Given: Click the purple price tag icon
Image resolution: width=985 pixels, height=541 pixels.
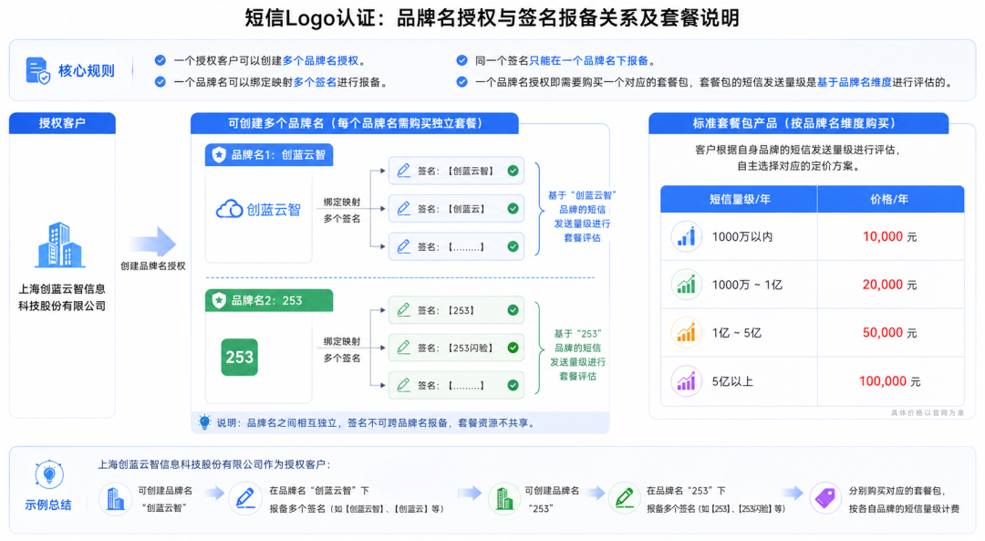Looking at the screenshot, I should (x=825, y=498).
